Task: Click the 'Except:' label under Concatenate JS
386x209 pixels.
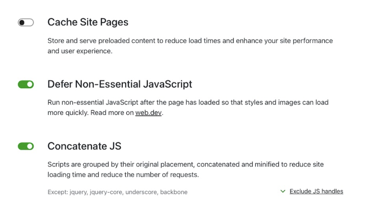Action: (x=57, y=192)
